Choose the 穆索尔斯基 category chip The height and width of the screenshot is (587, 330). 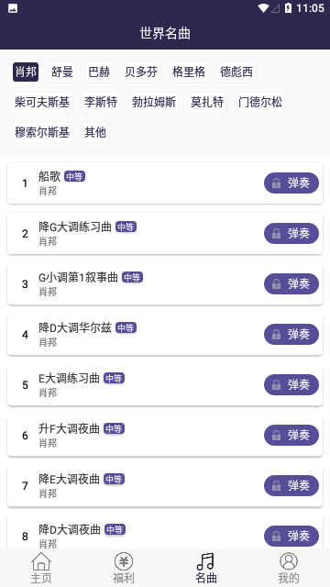[x=42, y=132]
